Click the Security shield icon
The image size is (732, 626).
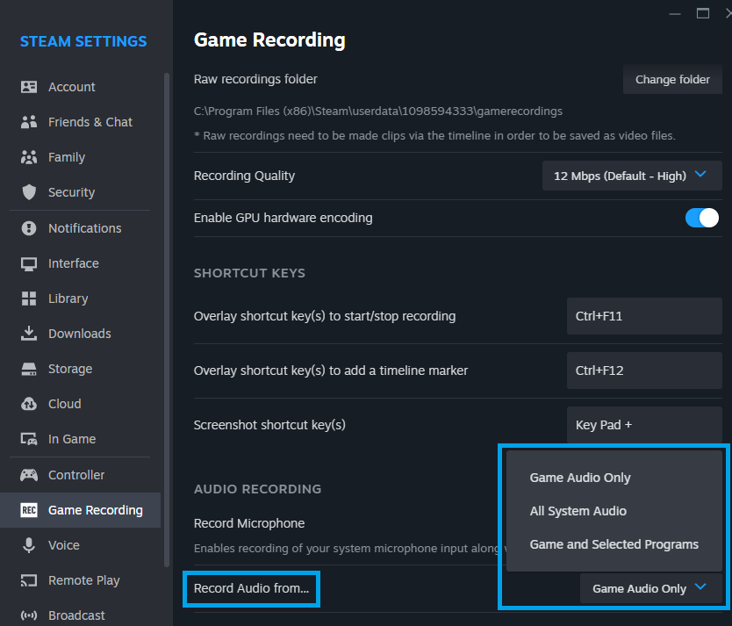click(x=29, y=192)
